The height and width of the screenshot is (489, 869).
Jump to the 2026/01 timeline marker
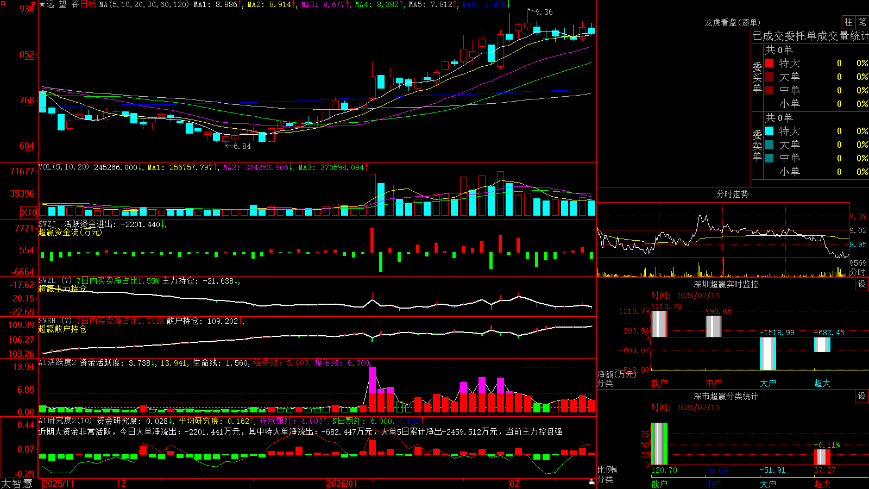tap(342, 484)
